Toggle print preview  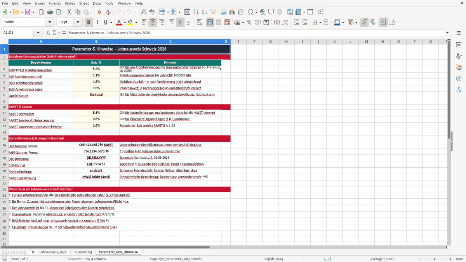point(58,12)
